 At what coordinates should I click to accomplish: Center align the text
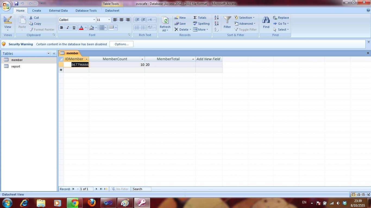(x=121, y=20)
